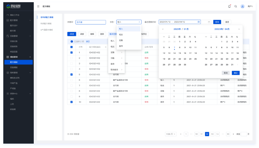Open the A产品配方模板 tab
259x148 pixels.
tap(47, 30)
